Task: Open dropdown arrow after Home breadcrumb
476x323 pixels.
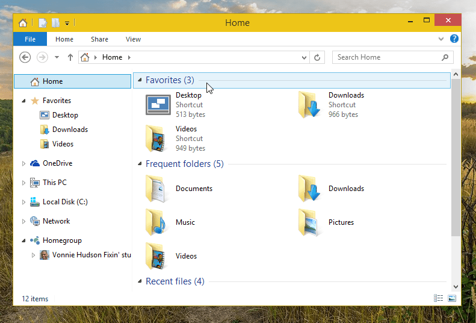Action: tap(129, 57)
